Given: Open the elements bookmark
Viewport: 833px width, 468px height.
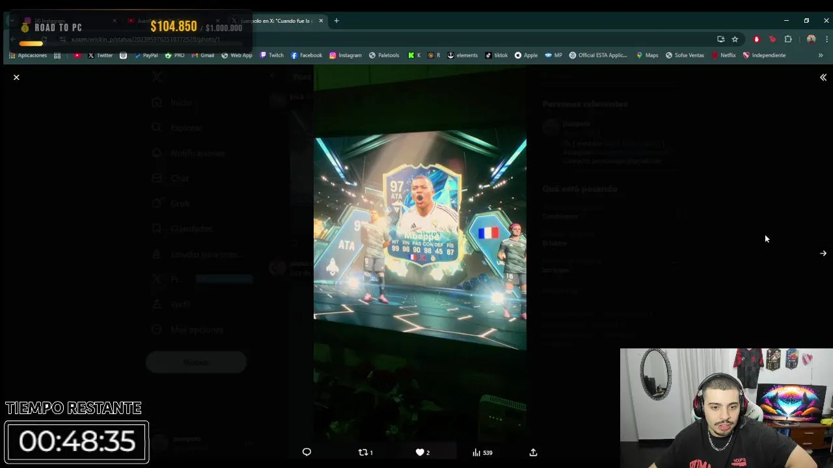Looking at the screenshot, I should click(x=462, y=55).
